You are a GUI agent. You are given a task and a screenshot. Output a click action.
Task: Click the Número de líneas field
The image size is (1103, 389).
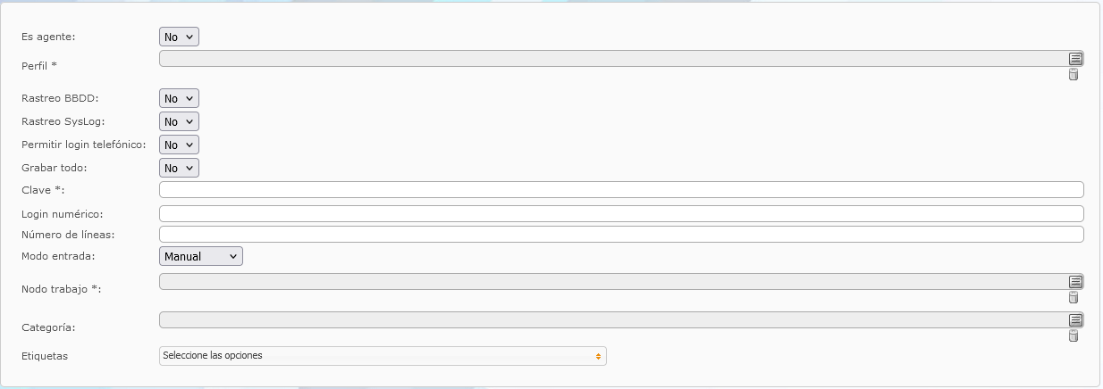pos(621,235)
